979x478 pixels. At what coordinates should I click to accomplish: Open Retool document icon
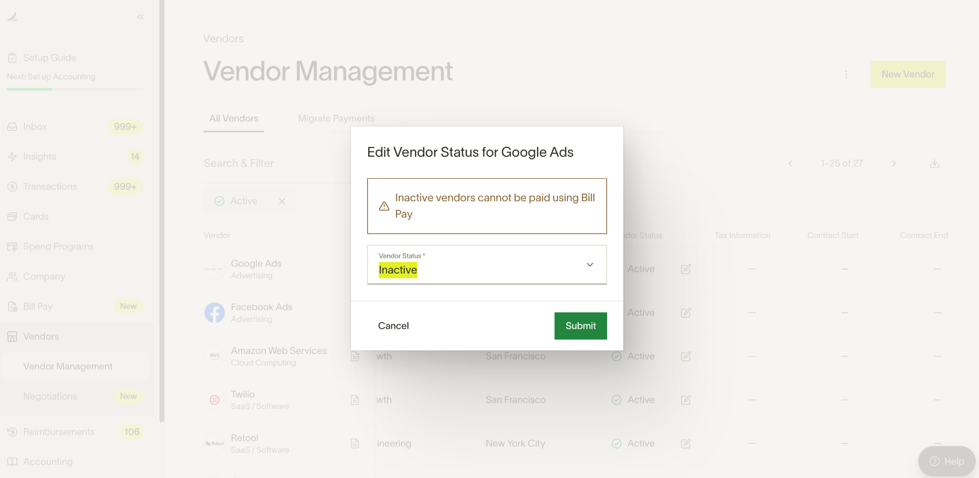point(355,443)
